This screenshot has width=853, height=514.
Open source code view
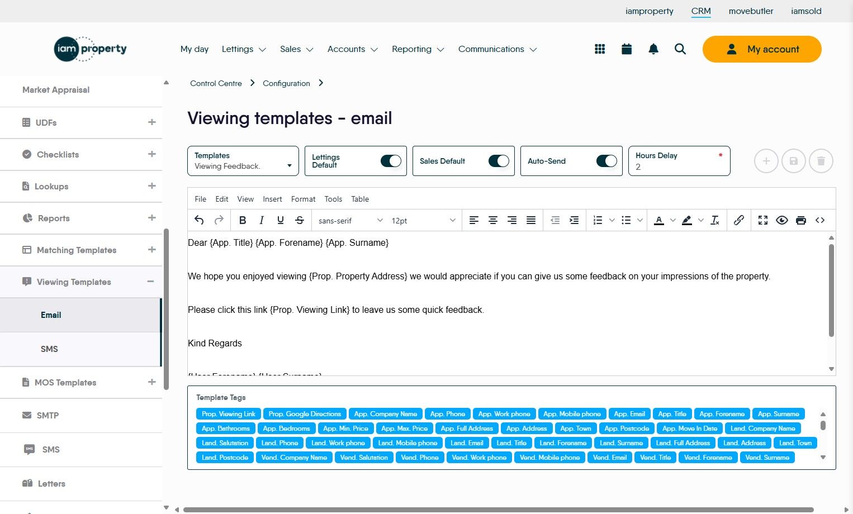(x=820, y=220)
